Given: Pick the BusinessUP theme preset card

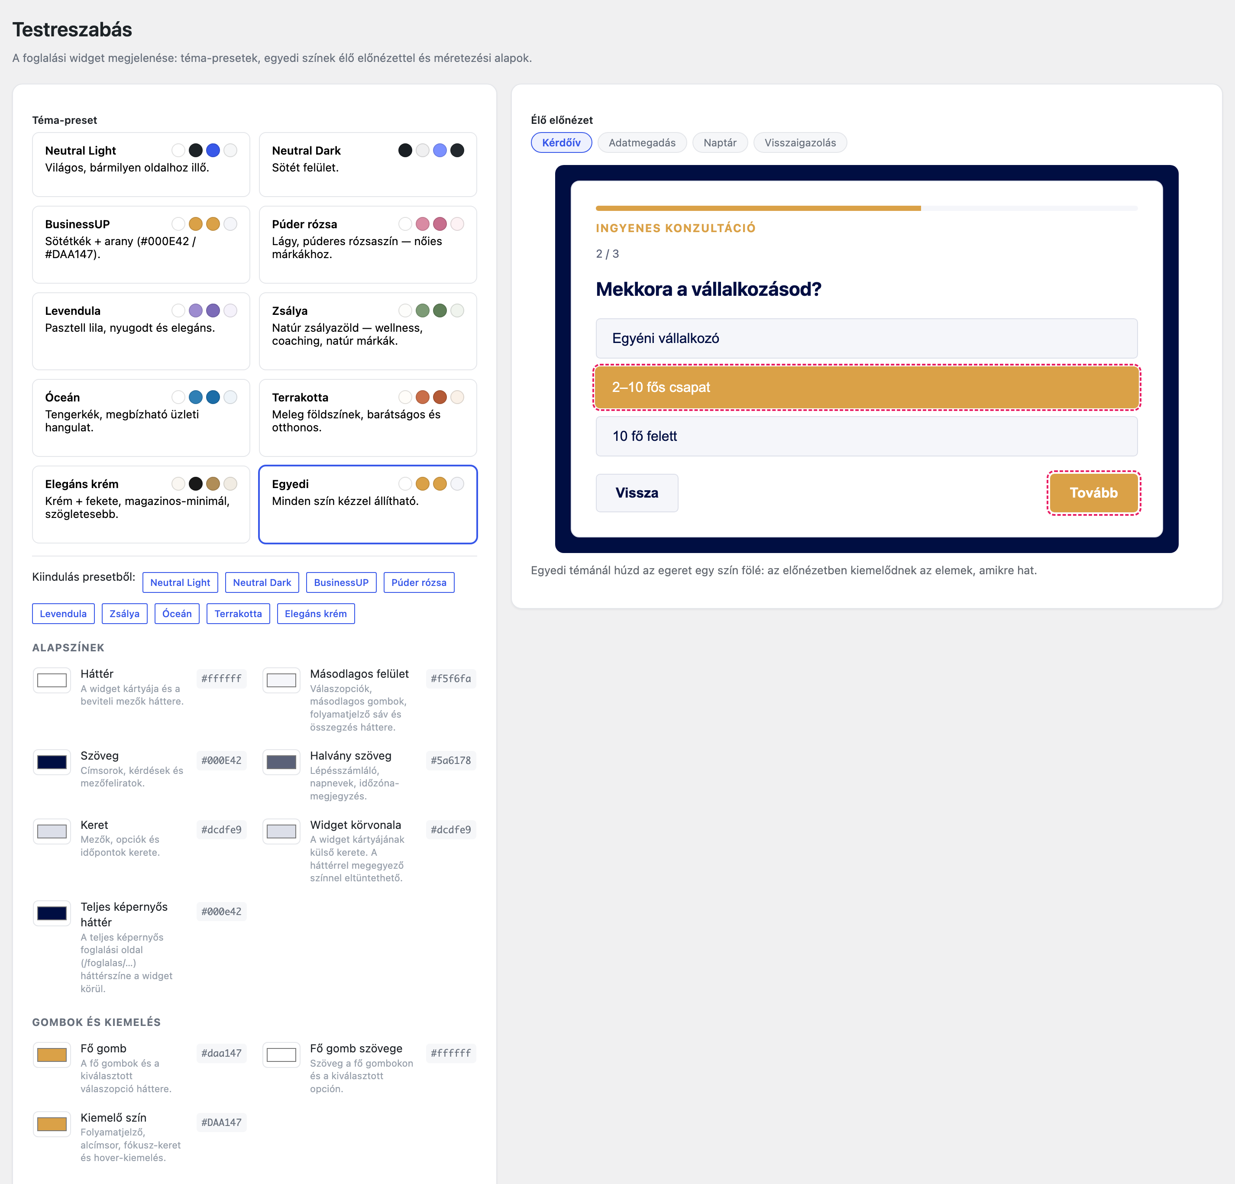Looking at the screenshot, I should pos(141,245).
